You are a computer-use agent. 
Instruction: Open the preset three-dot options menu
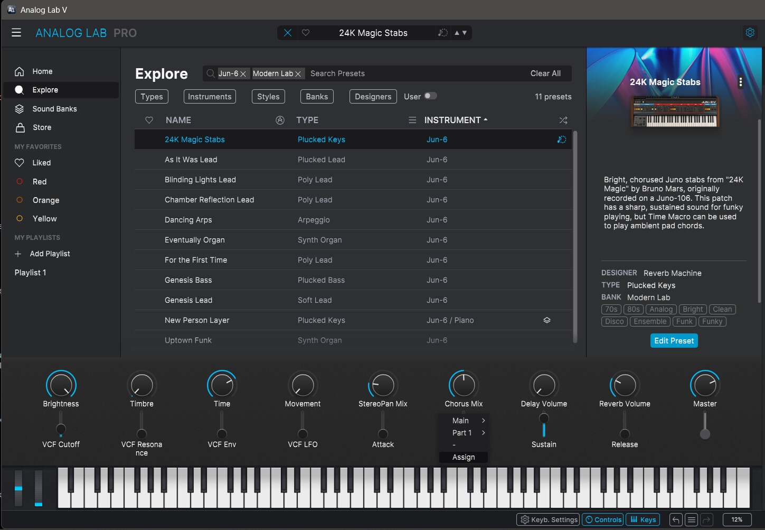[740, 82]
